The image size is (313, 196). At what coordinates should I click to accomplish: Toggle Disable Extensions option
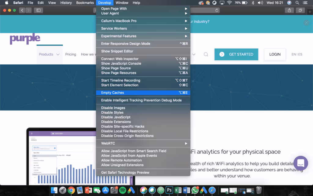143,122
